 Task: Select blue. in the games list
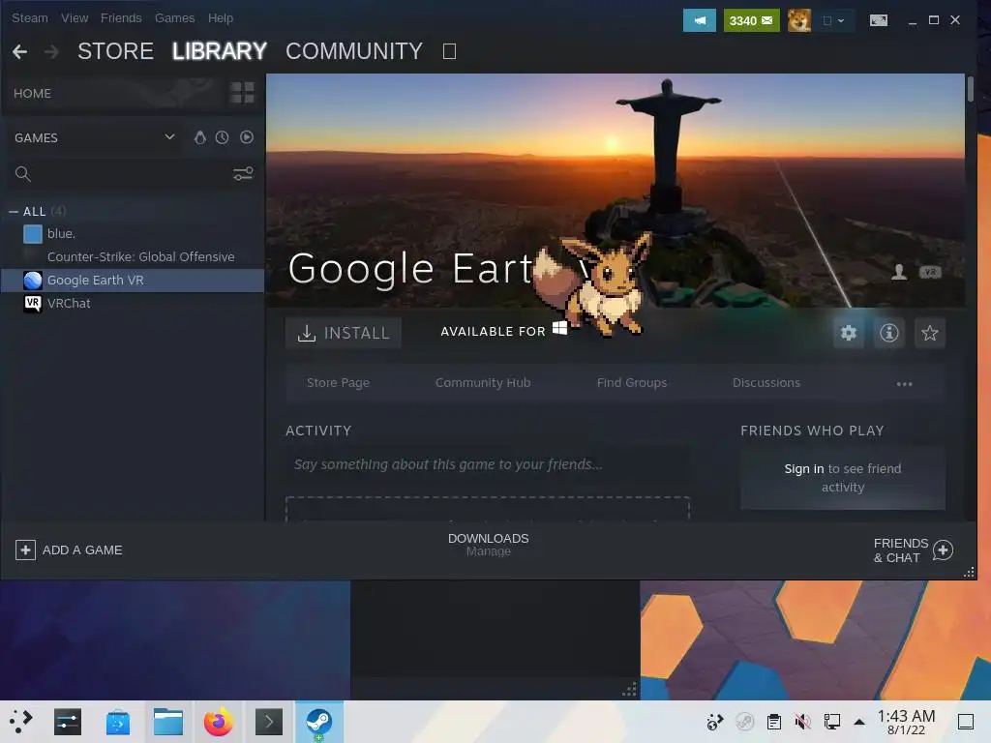[x=133, y=234]
